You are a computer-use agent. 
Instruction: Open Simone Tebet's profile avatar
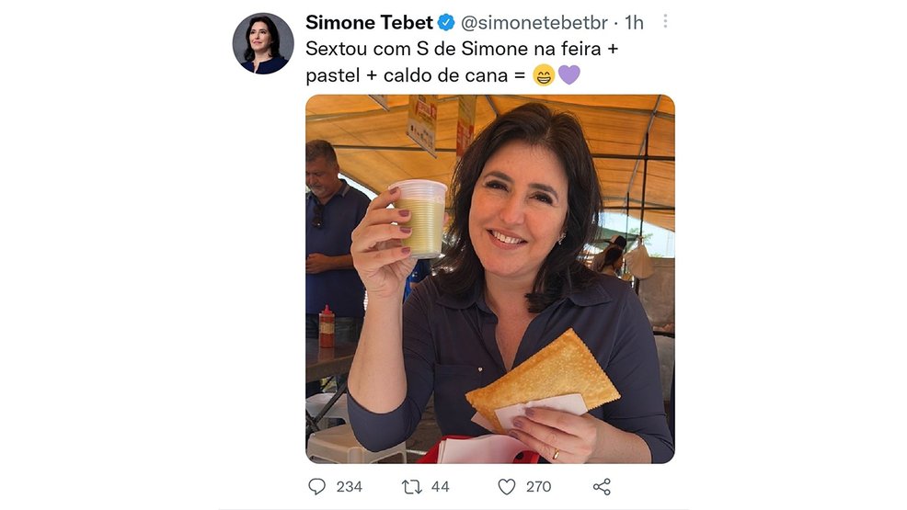(263, 43)
